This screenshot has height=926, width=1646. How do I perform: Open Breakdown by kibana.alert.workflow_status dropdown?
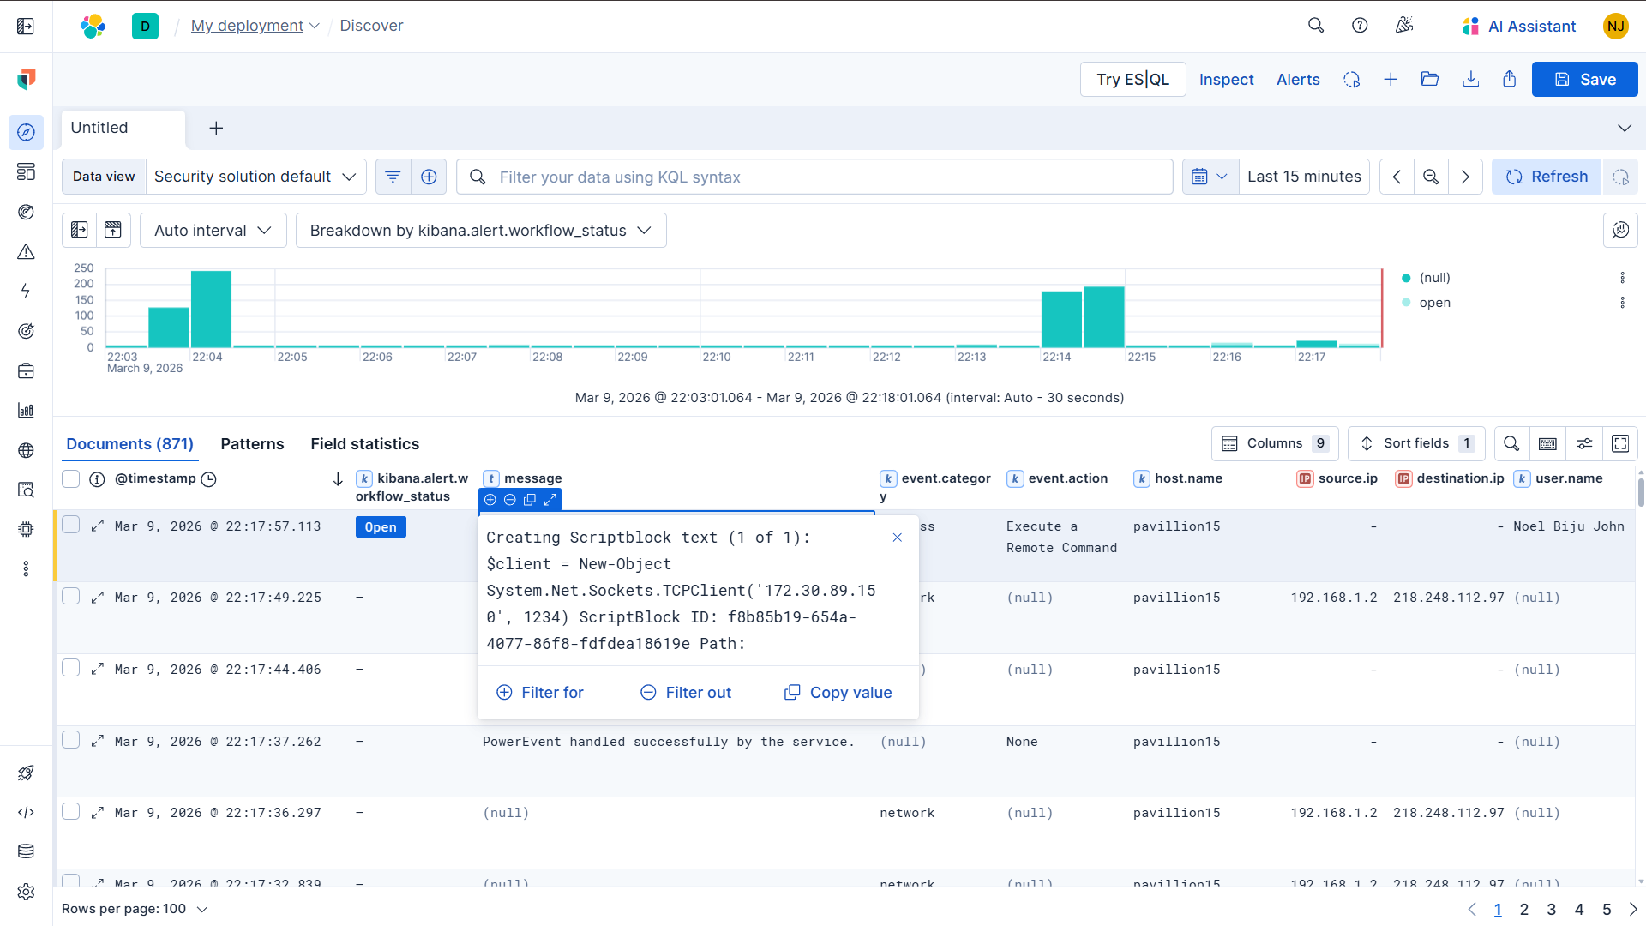pos(480,231)
